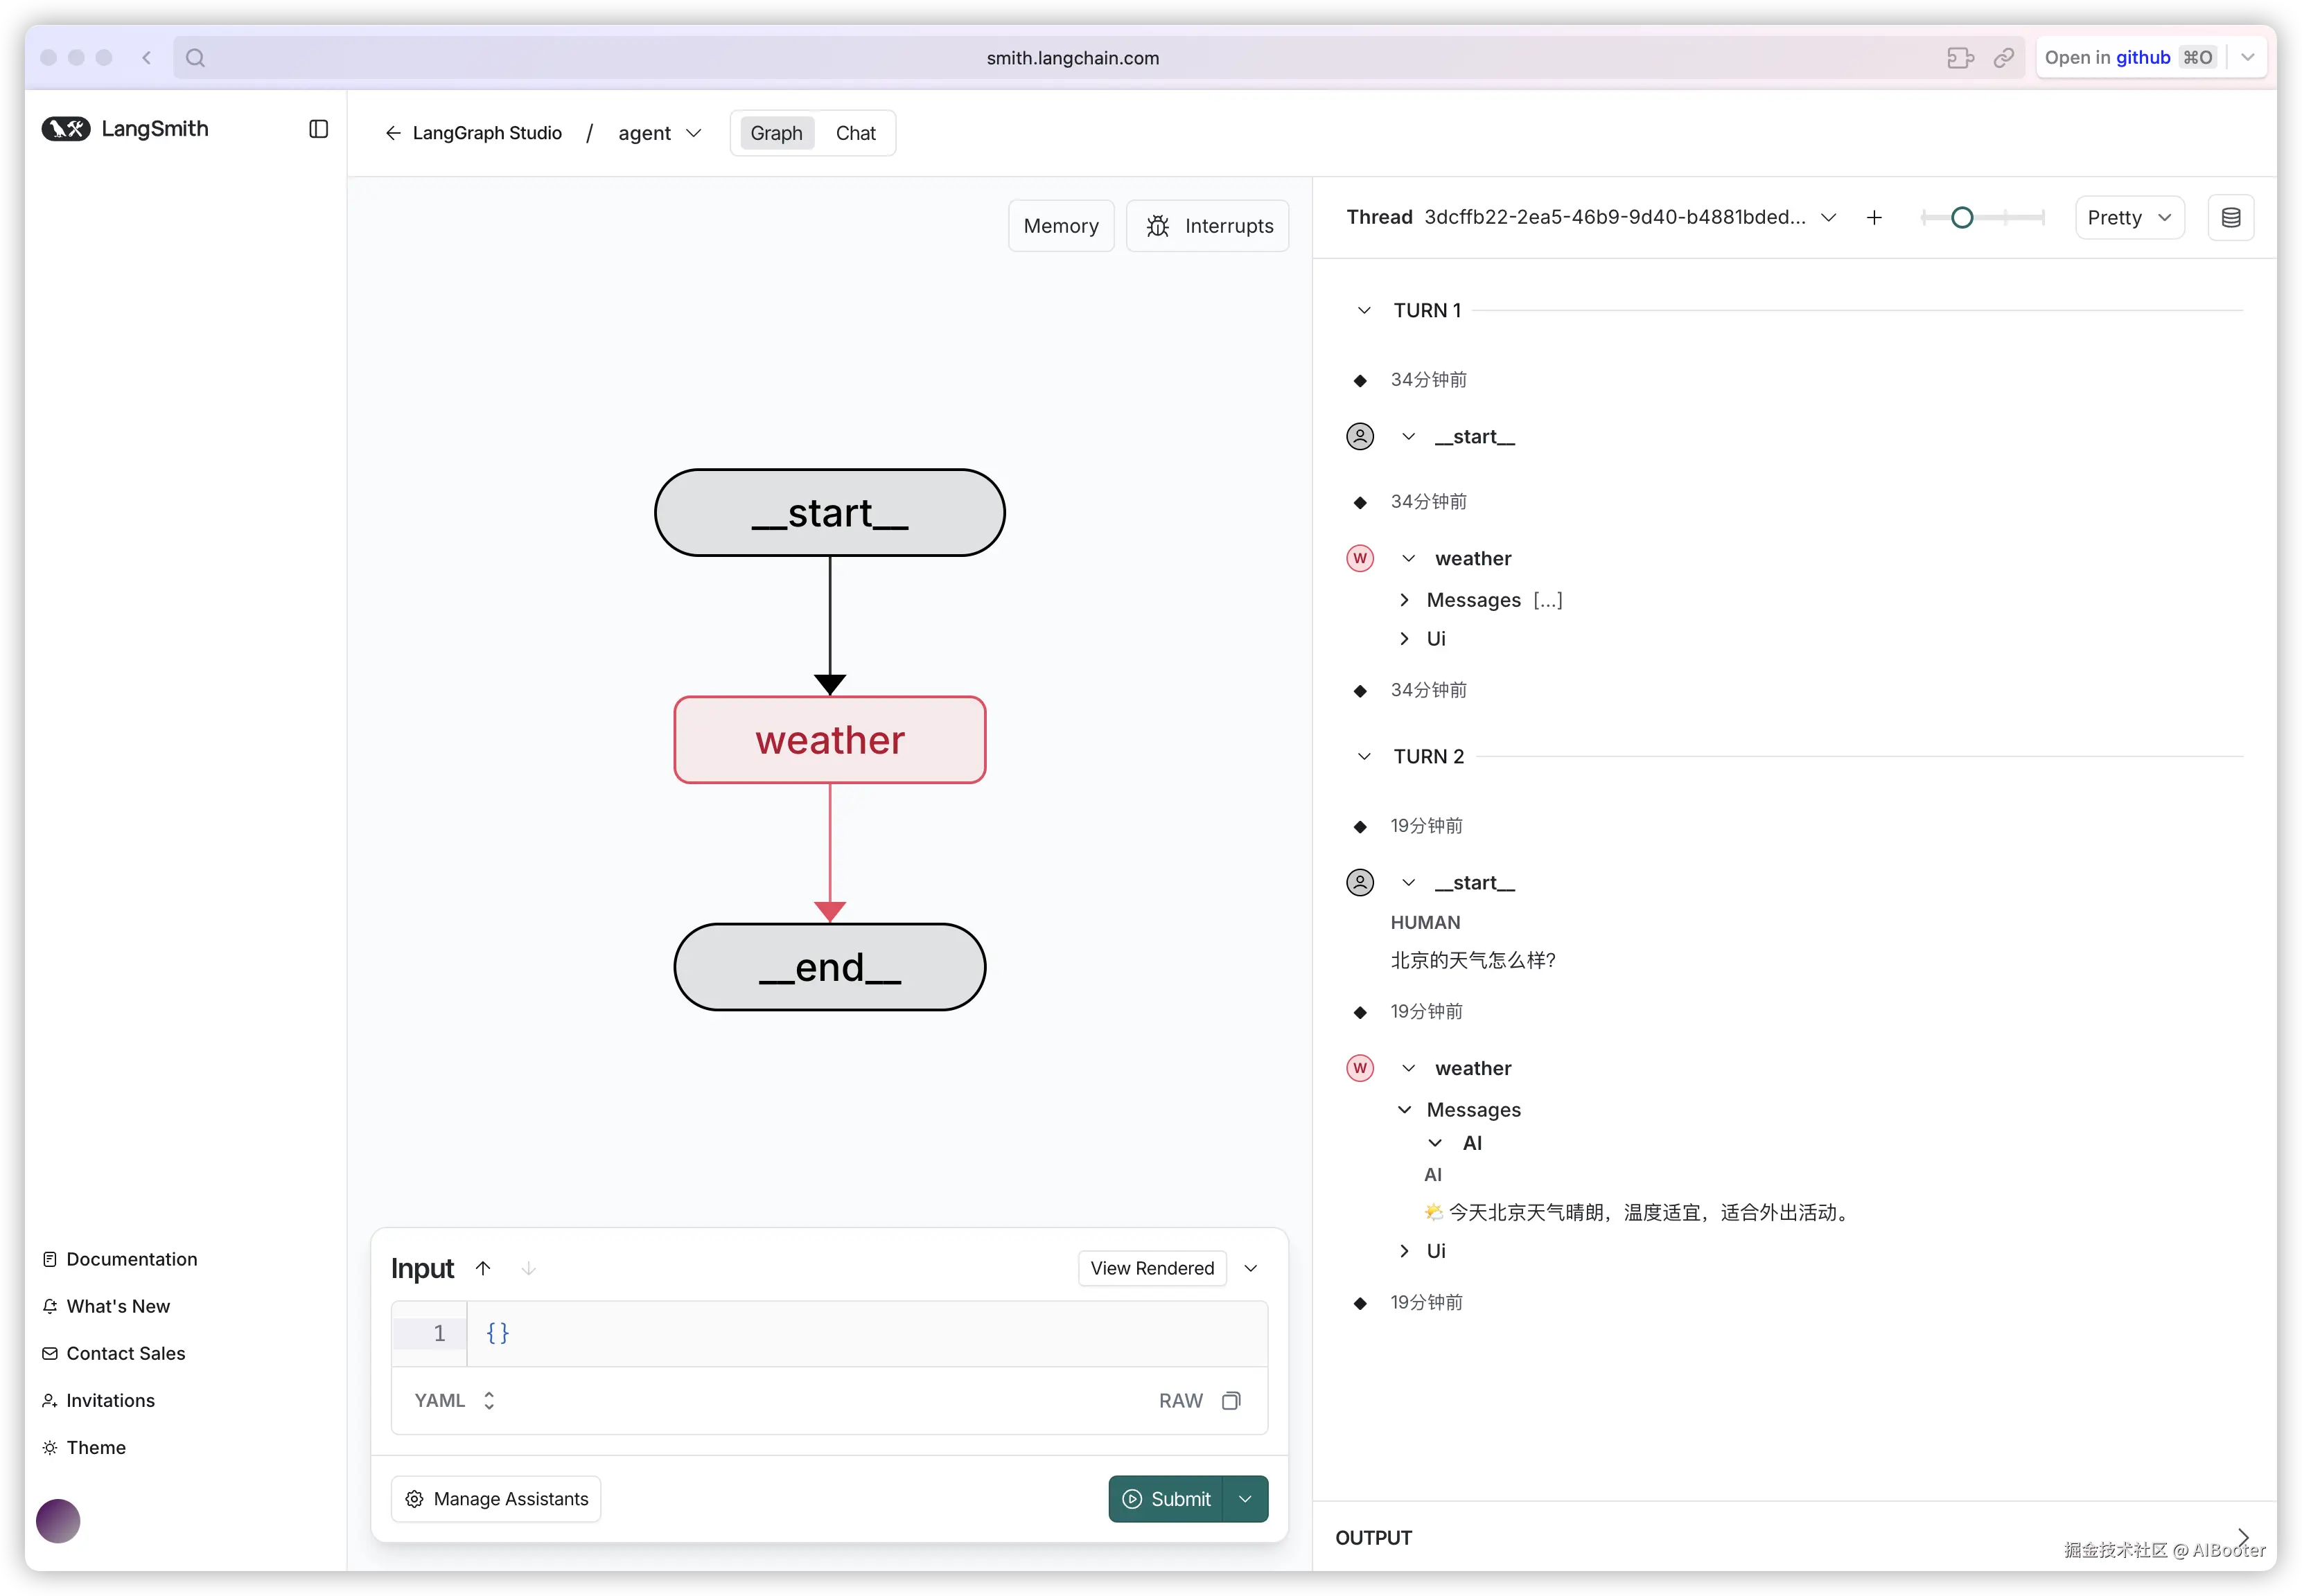2302x1596 pixels.
Task: Expand Messages under first weather node
Action: (1405, 600)
